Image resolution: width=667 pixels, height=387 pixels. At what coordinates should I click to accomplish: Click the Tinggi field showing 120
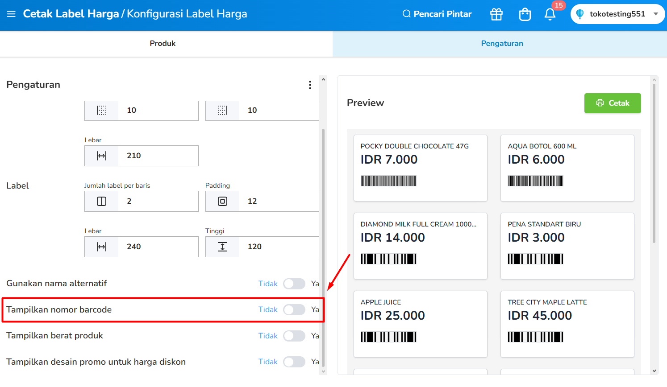(262, 247)
